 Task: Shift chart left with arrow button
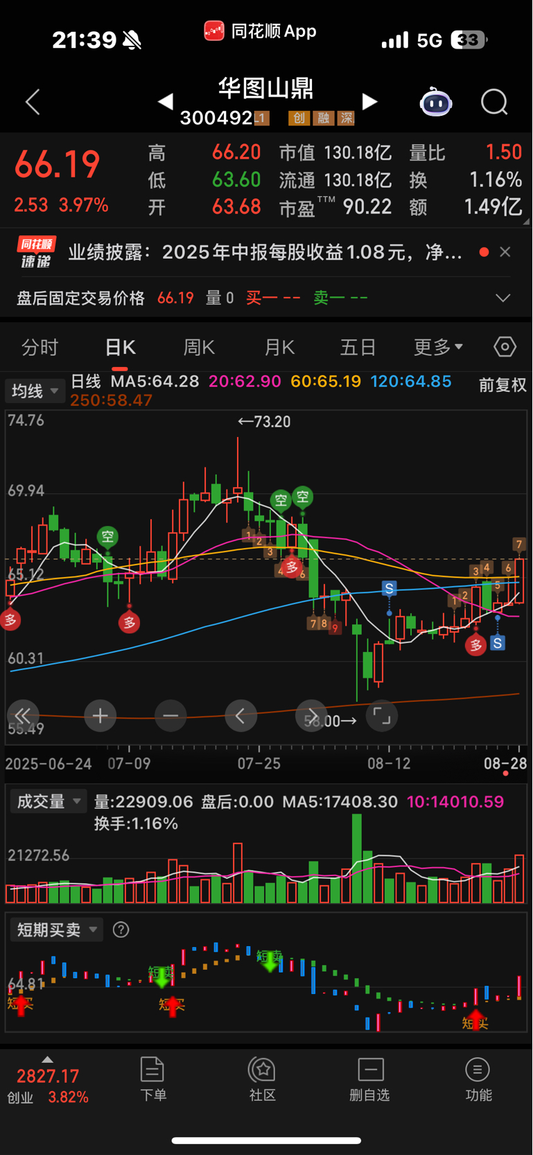point(241,715)
